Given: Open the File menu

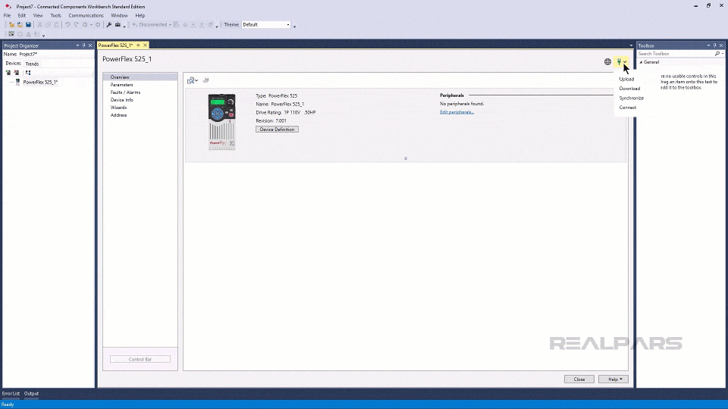Looking at the screenshot, I should pyautogui.click(x=7, y=15).
